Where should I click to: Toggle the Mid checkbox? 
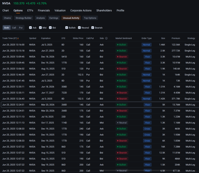pyautogui.click(x=40, y=28)
